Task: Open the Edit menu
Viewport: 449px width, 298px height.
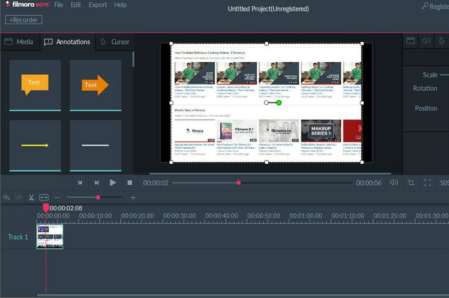Action: click(x=76, y=5)
